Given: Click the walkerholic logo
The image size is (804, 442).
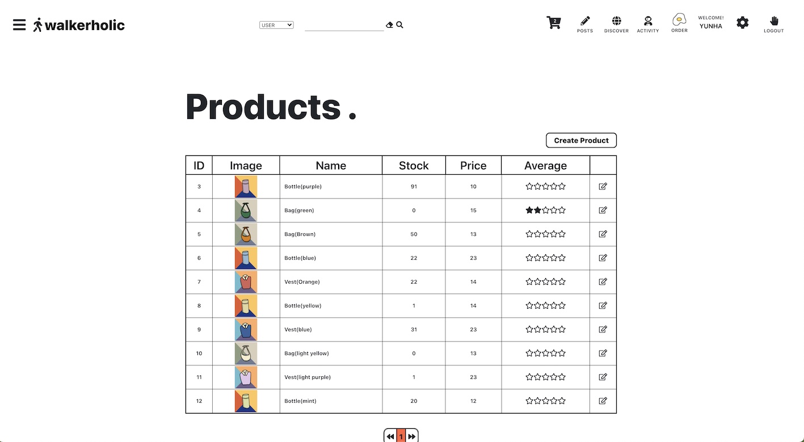Looking at the screenshot, I should (x=79, y=25).
